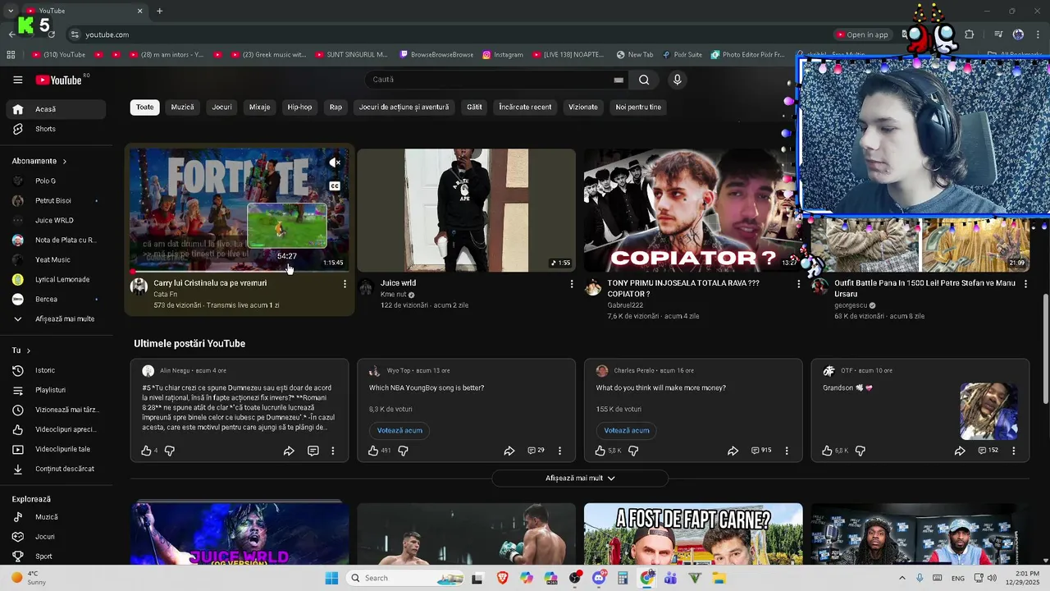This screenshot has height=591, width=1050.
Task: Open Calculator from the taskbar
Action: tap(623, 578)
